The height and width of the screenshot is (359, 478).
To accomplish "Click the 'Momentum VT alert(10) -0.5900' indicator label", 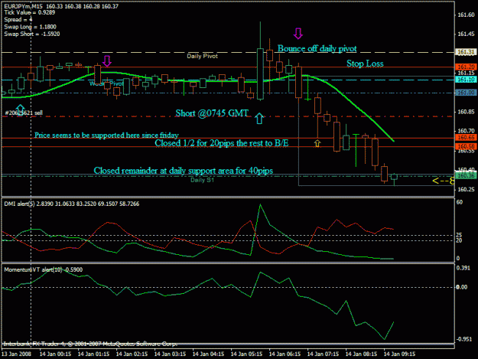I will (44, 269).
